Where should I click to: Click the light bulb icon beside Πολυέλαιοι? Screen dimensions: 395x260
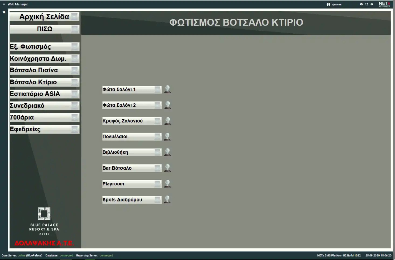pyautogui.click(x=167, y=136)
